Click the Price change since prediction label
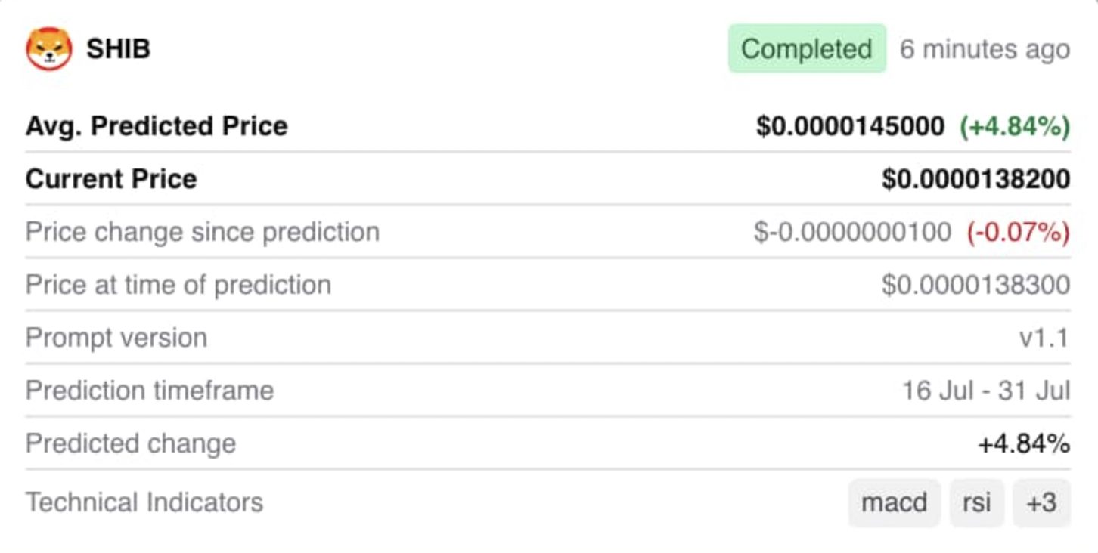This screenshot has height=553, width=1098. coord(203,232)
